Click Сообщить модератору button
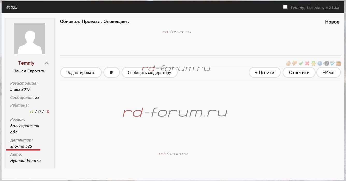This screenshot has height=181, width=346. coord(149,73)
